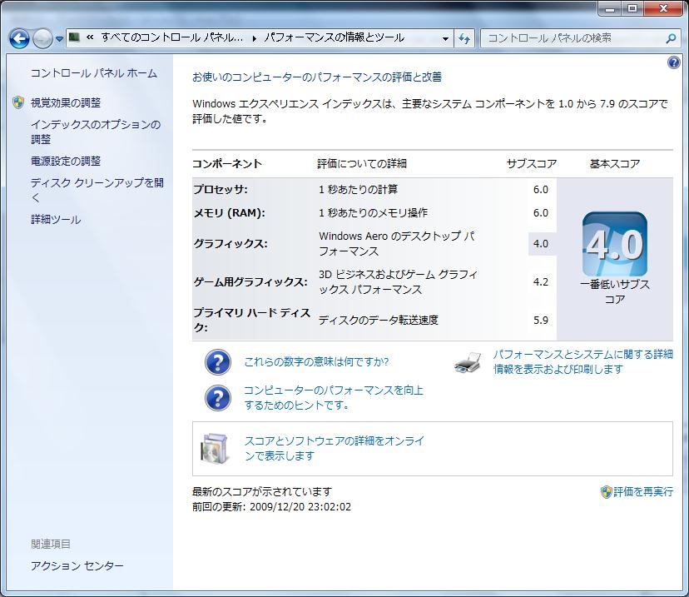Screen dimensions: 689x597
Task: Click プライマリ ハード ディスク subscore 5.9
Action: click(541, 321)
